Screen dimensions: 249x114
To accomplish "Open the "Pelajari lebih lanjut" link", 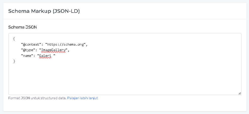I will pos(82,98).
